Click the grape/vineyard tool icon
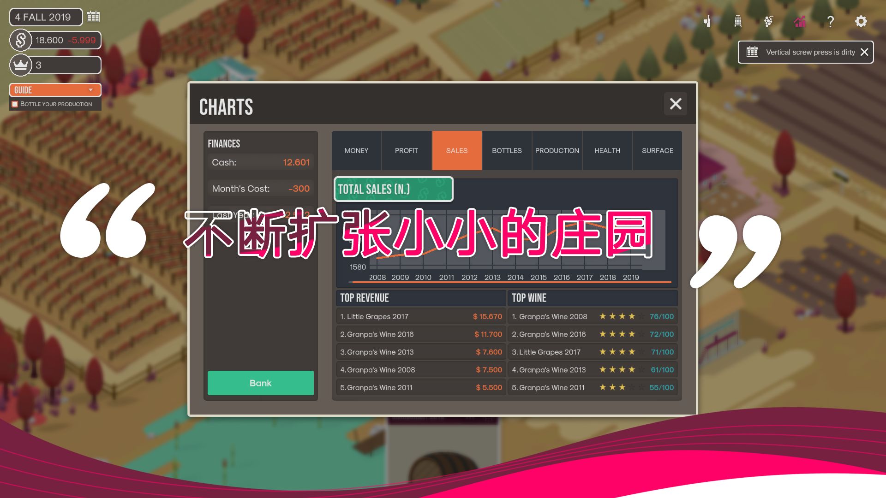This screenshot has height=498, width=886. tap(768, 21)
